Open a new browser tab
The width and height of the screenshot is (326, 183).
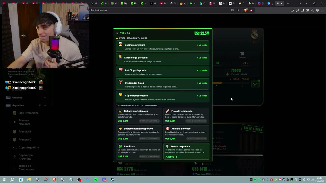pos(288,4)
